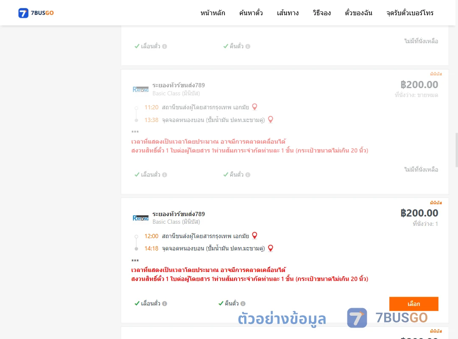Click map pin for 12:00 Ekkamai departure station
The image size is (458, 339).
[255, 235]
